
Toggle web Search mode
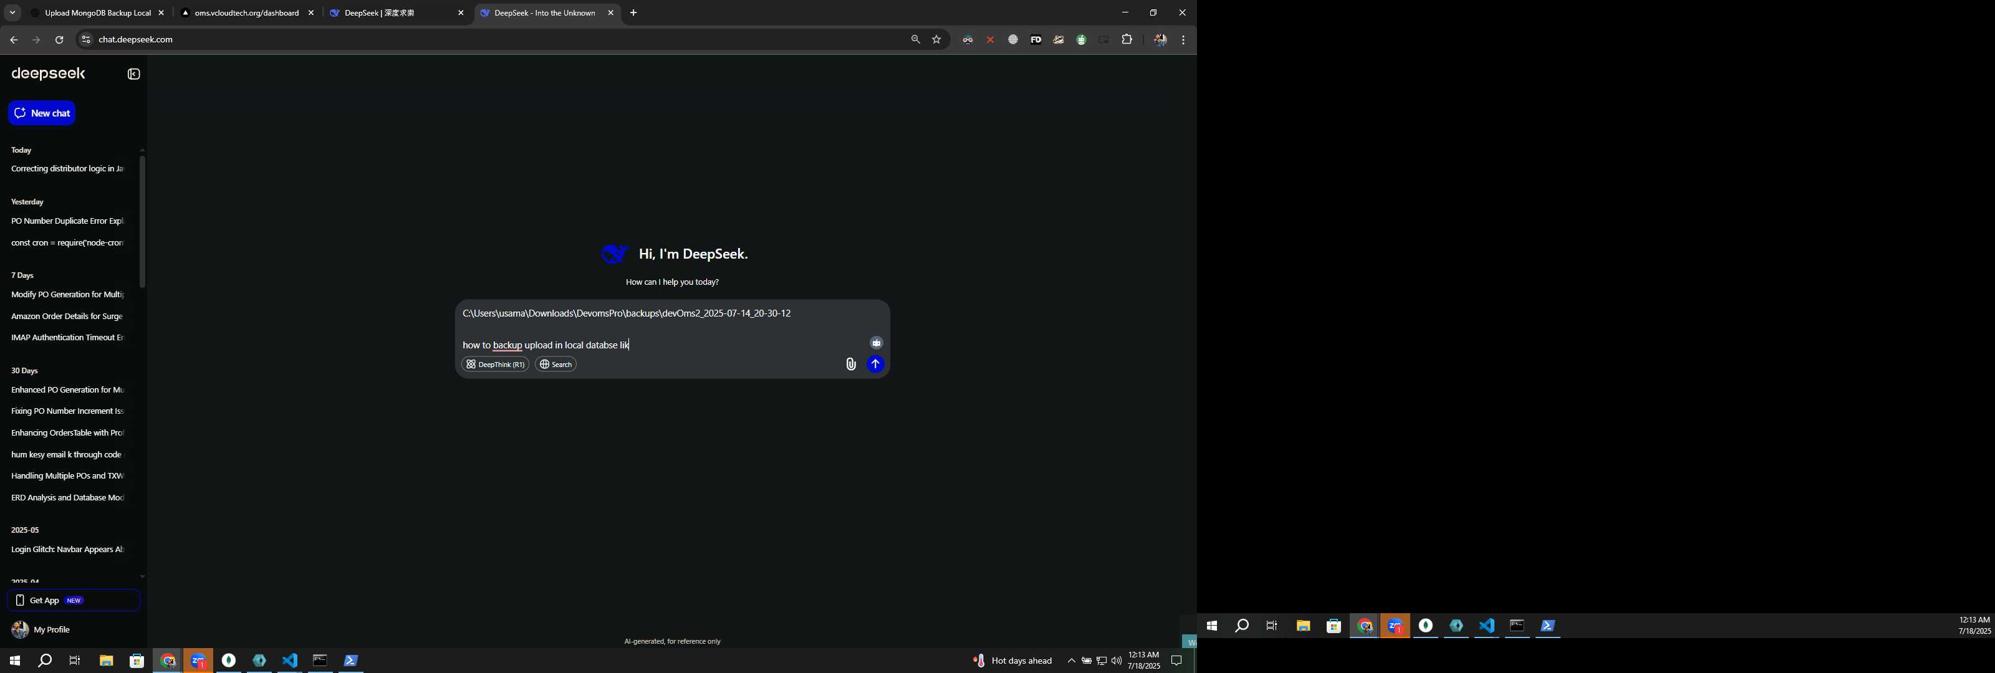[556, 364]
